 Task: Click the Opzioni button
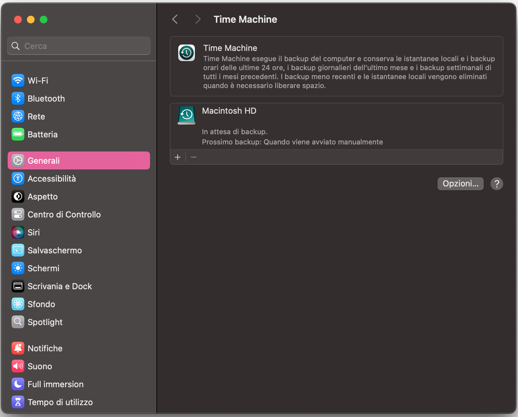pyautogui.click(x=460, y=184)
